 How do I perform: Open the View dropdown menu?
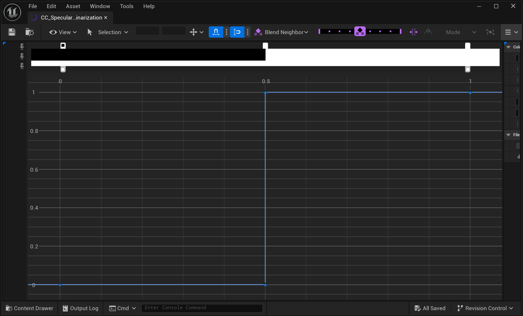[63, 32]
